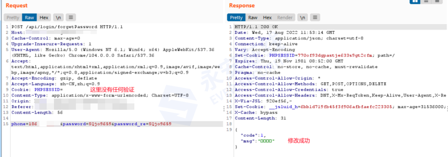Click the Cache-Control: max-age=0 request header

pyautogui.click(x=46, y=38)
